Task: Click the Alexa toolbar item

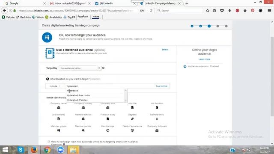Action: 96,17
